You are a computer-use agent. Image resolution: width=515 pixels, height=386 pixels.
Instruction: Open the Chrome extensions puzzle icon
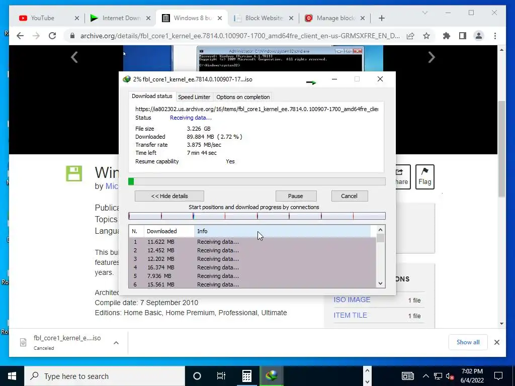[447, 36]
